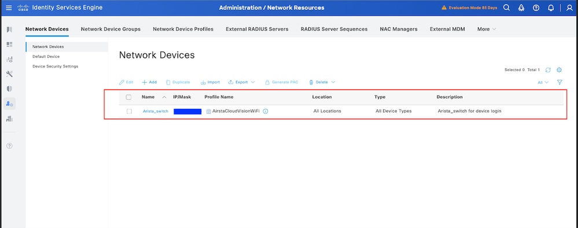Image resolution: width=578 pixels, height=228 pixels.
Task: Open the Arista_switch device link
Action: click(x=156, y=111)
